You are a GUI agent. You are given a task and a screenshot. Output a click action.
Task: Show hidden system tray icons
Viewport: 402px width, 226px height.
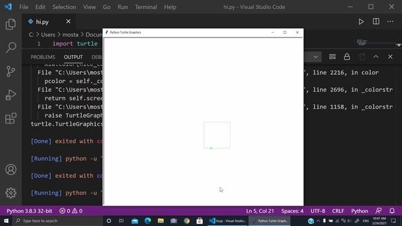[x=318, y=220]
